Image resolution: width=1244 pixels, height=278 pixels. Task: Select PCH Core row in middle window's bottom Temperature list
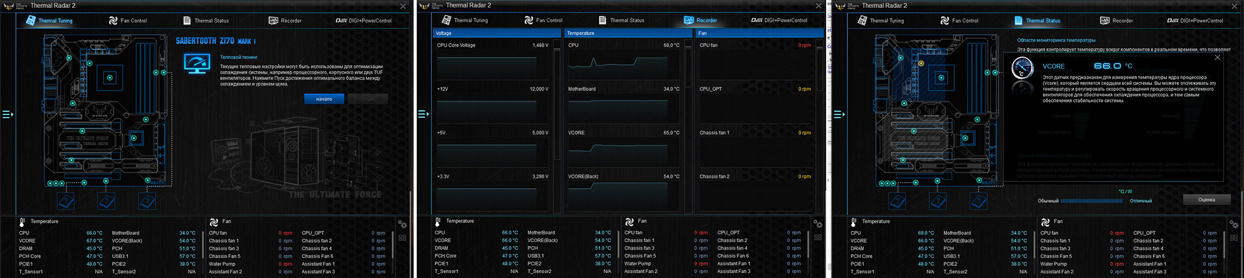(x=477, y=256)
